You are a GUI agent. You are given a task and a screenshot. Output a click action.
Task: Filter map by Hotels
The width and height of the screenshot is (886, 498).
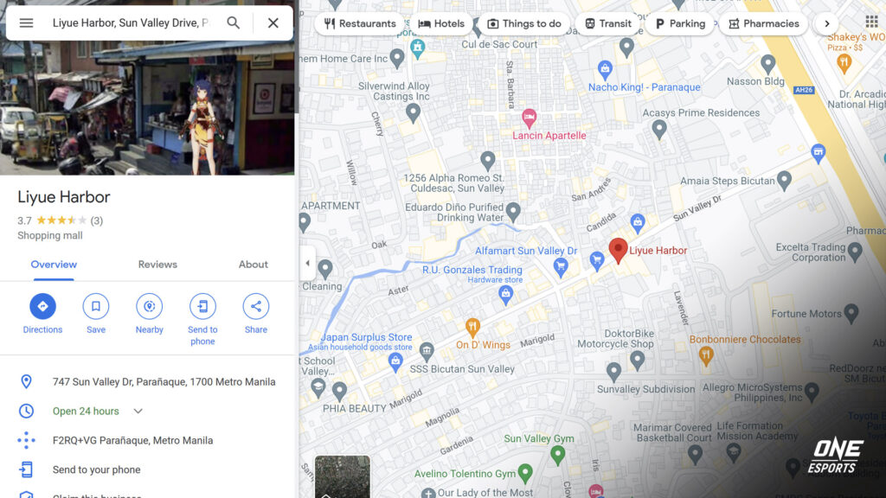[440, 23]
